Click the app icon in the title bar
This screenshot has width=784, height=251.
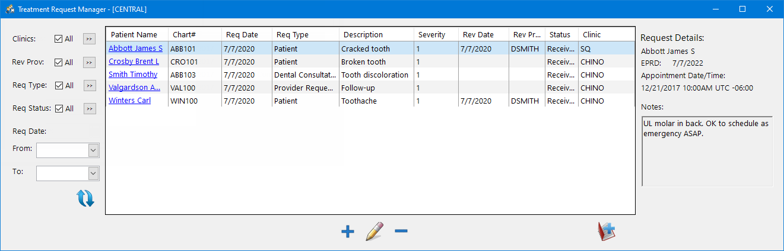coord(9,9)
